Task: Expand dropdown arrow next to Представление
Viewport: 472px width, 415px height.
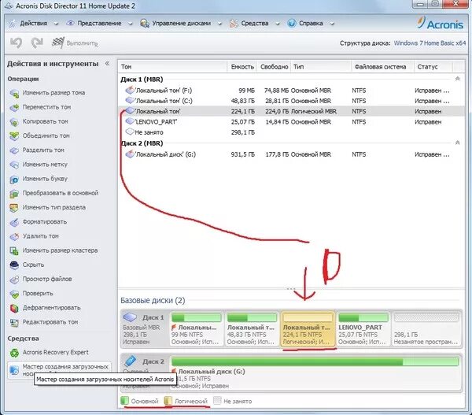Action: coord(130,24)
